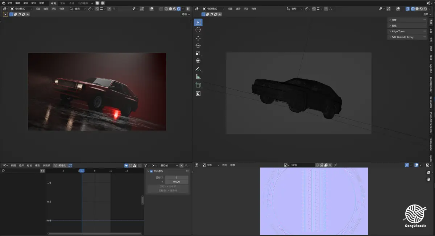
Task: Open the 窗口 menu
Action: point(34,3)
